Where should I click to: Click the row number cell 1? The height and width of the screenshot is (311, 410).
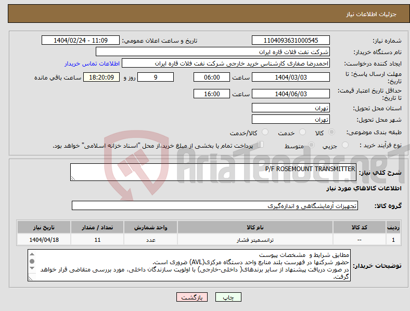point(393,240)
